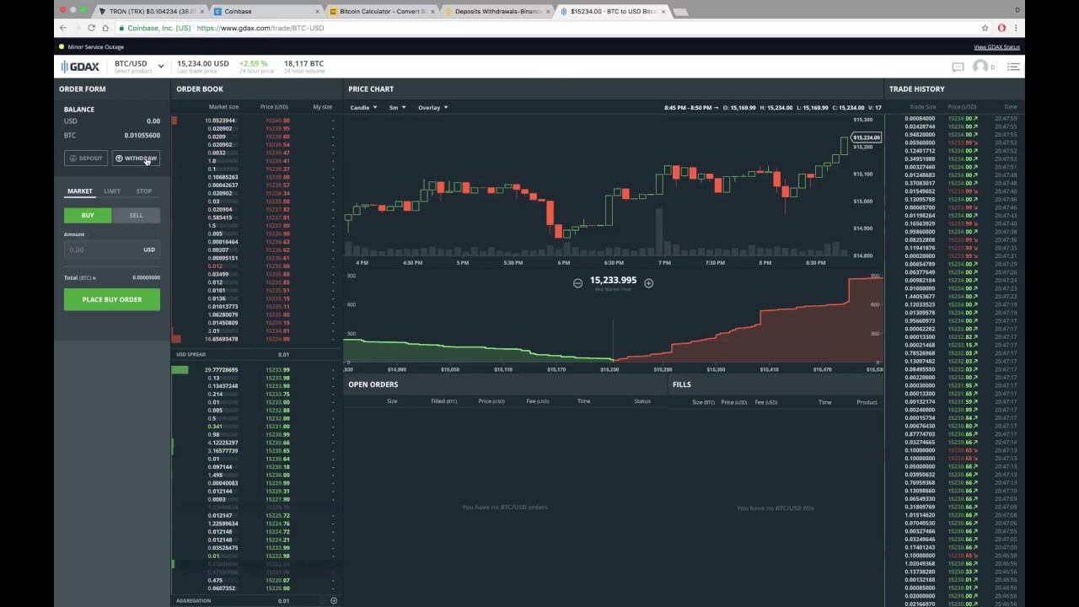The image size is (1079, 607).
Task: Click the My size column header
Action: 322,107
